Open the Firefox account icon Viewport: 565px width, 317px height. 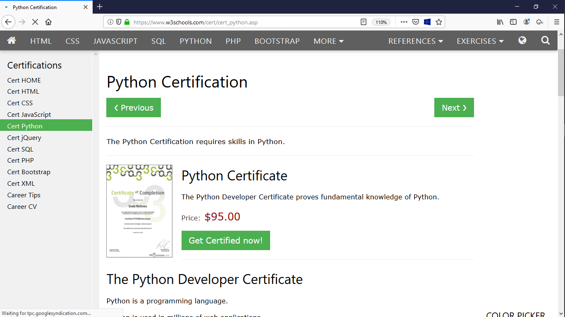pos(527,22)
